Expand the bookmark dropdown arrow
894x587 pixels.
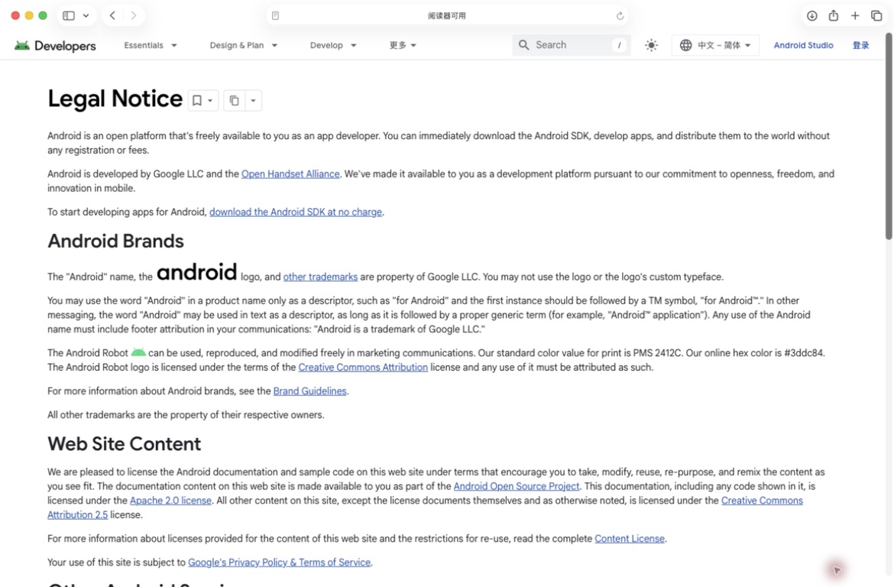tap(210, 101)
